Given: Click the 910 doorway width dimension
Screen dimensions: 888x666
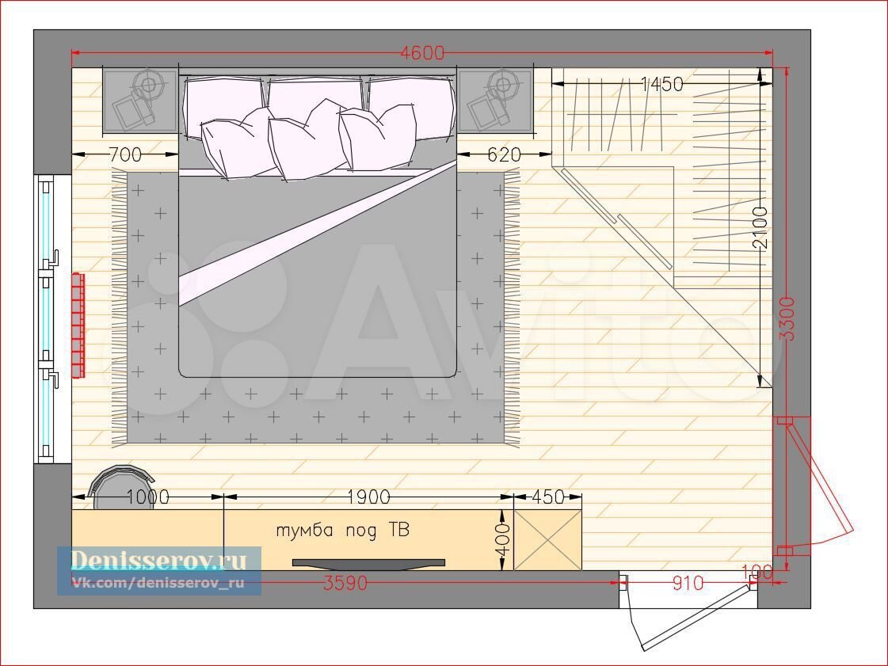Looking at the screenshot, I should click(688, 583).
